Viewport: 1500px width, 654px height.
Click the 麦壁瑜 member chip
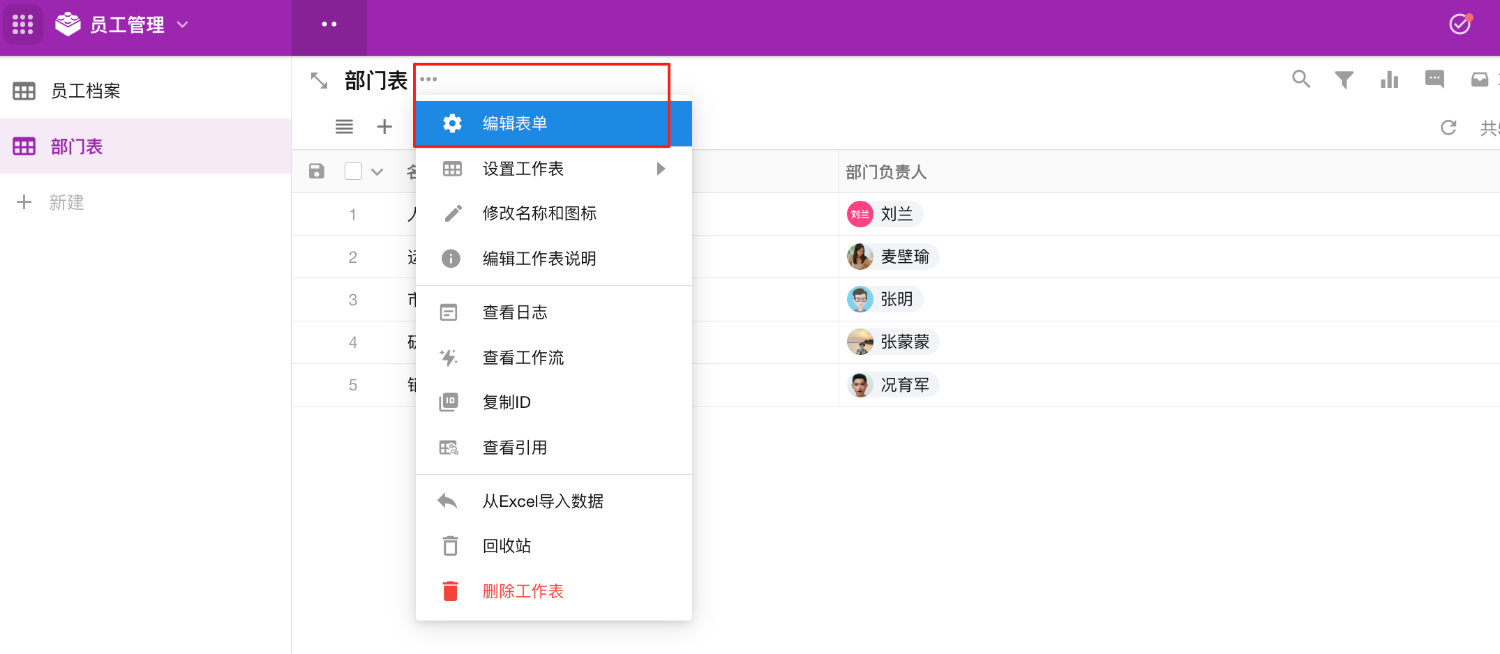[893, 257]
